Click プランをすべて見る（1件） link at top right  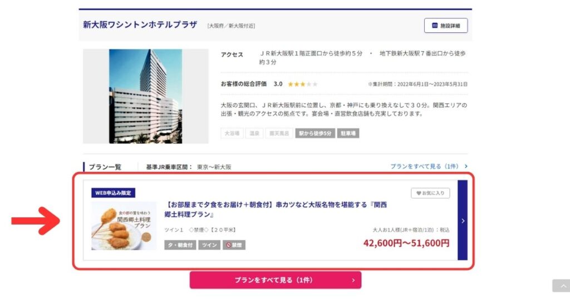coord(429,166)
